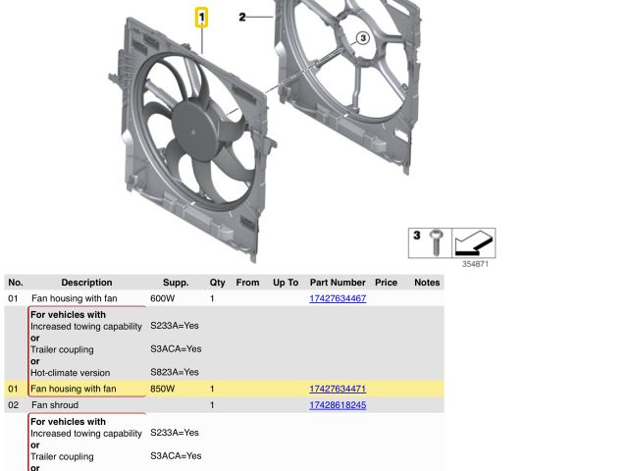Click the circled callout number 3

(x=362, y=38)
